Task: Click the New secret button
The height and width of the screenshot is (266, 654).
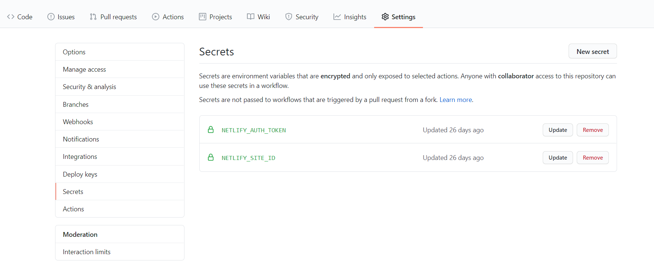Action: point(592,51)
